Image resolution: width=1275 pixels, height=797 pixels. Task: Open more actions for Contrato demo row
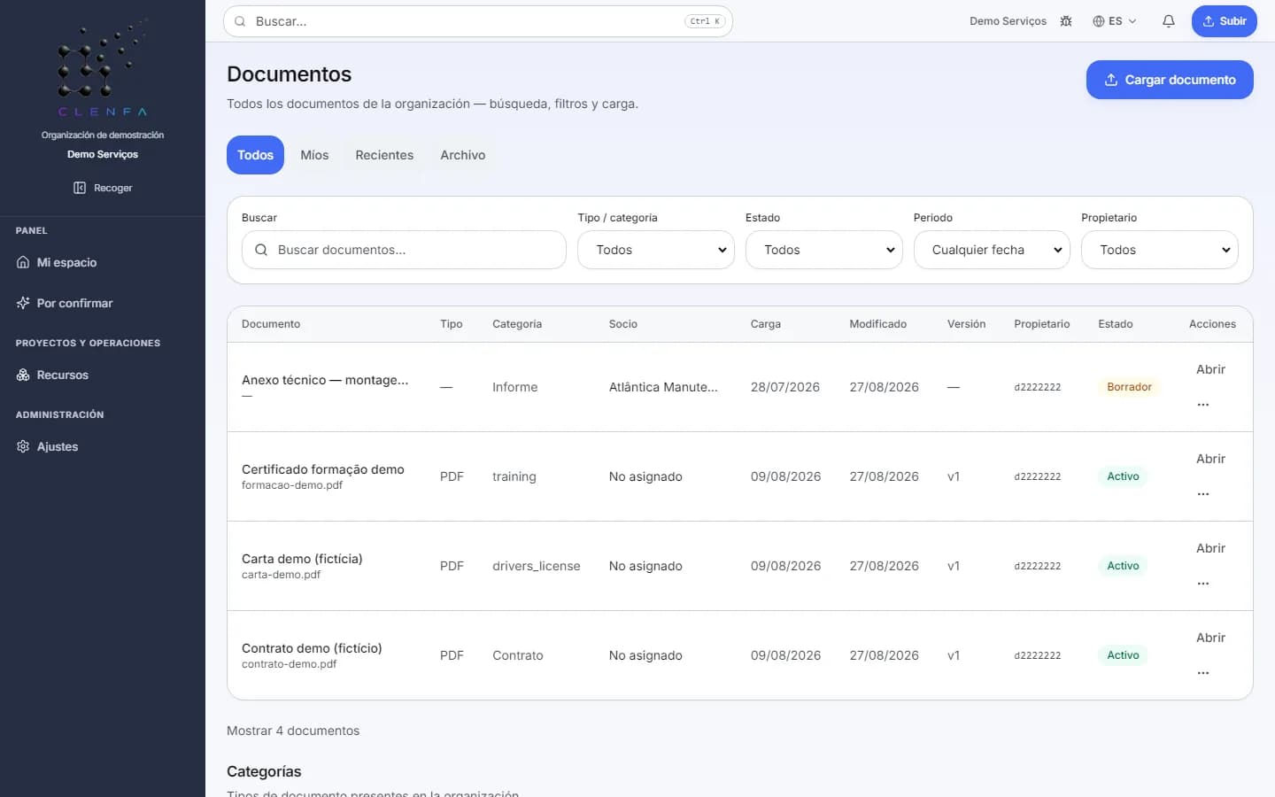coord(1202,673)
